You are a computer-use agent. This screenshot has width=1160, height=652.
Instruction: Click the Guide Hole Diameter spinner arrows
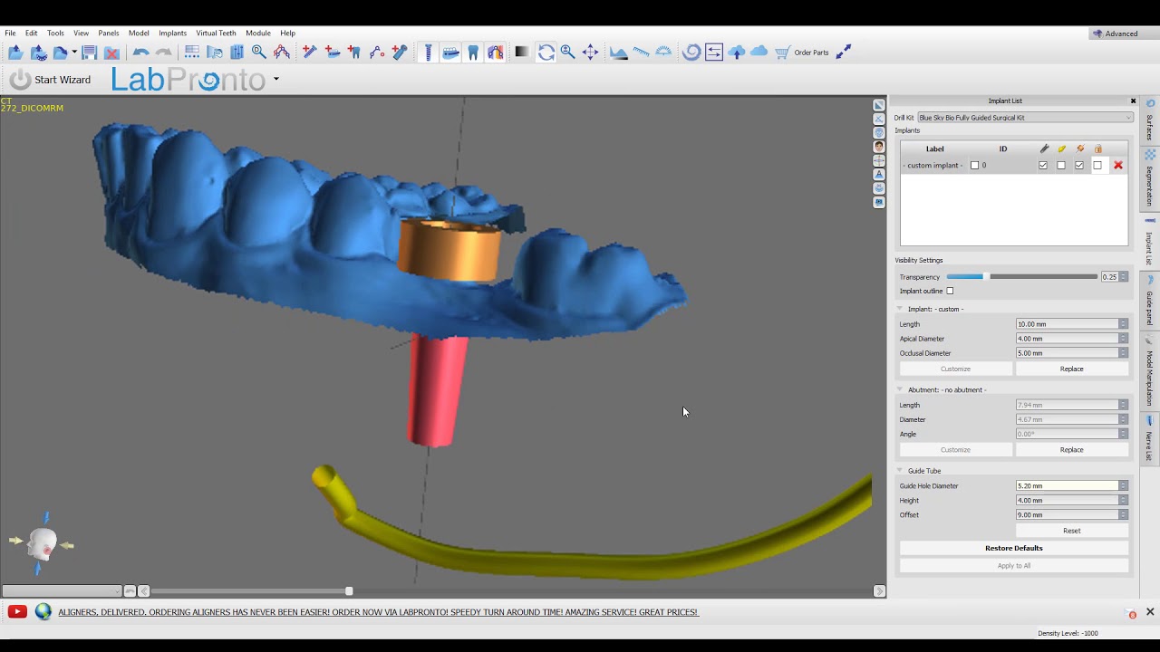pos(1124,486)
